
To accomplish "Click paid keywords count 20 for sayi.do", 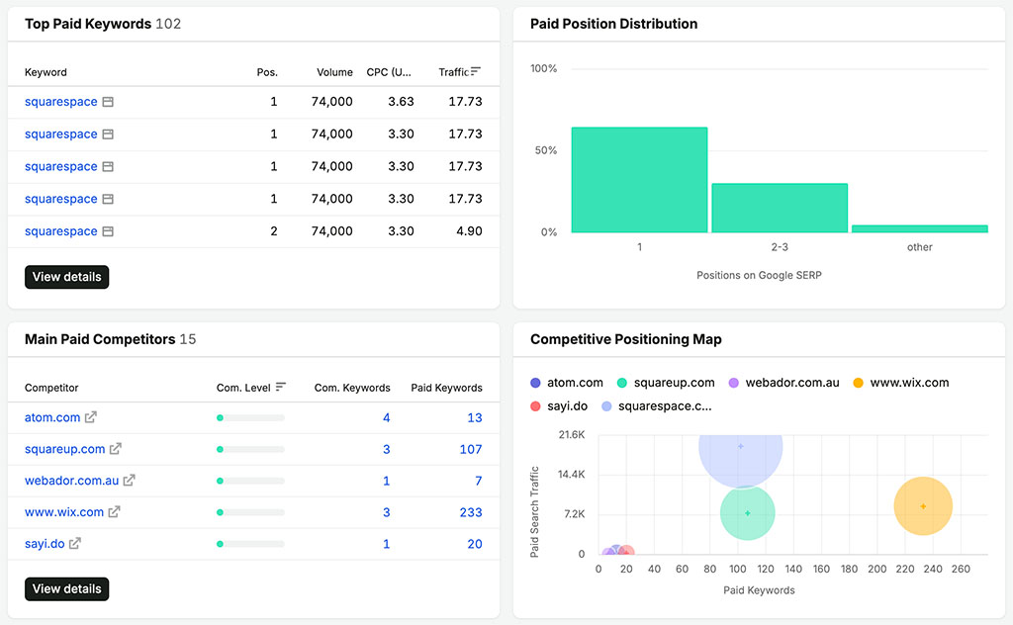I will coord(475,544).
